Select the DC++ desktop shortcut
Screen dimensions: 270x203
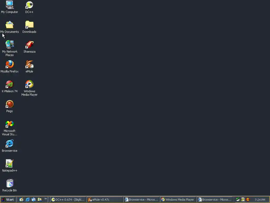29,7
